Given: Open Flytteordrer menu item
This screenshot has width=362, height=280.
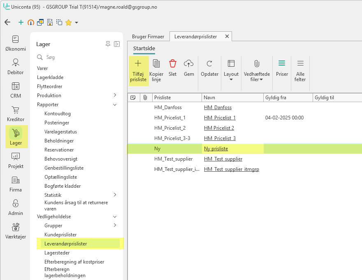Looking at the screenshot, I should tap(49, 86).
